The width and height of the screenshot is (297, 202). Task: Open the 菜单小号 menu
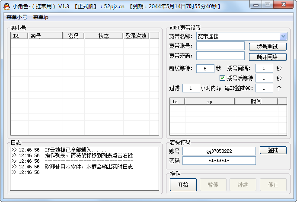17,17
